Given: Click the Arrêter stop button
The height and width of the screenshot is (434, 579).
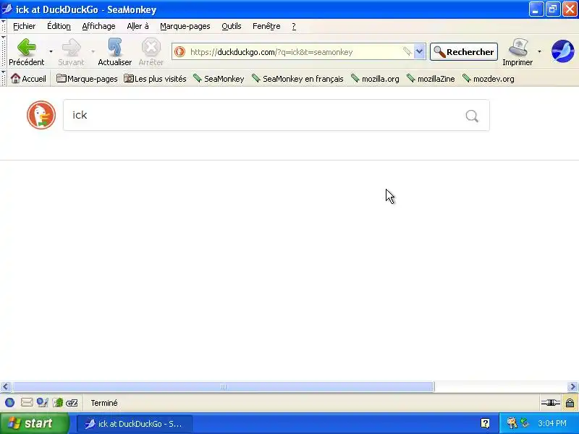Looking at the screenshot, I should (151, 51).
